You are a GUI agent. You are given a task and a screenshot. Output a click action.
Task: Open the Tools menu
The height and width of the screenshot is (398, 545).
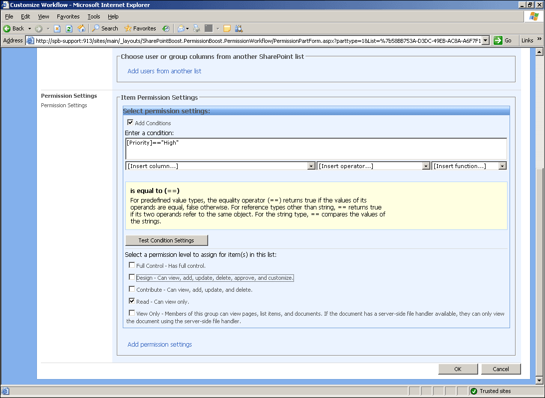(93, 16)
